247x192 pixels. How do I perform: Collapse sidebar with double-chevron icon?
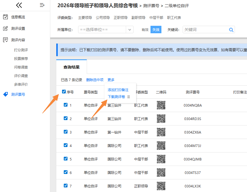pyautogui.click(x=19, y=5)
